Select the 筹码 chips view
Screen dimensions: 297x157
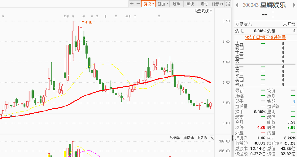tap(176, 3)
